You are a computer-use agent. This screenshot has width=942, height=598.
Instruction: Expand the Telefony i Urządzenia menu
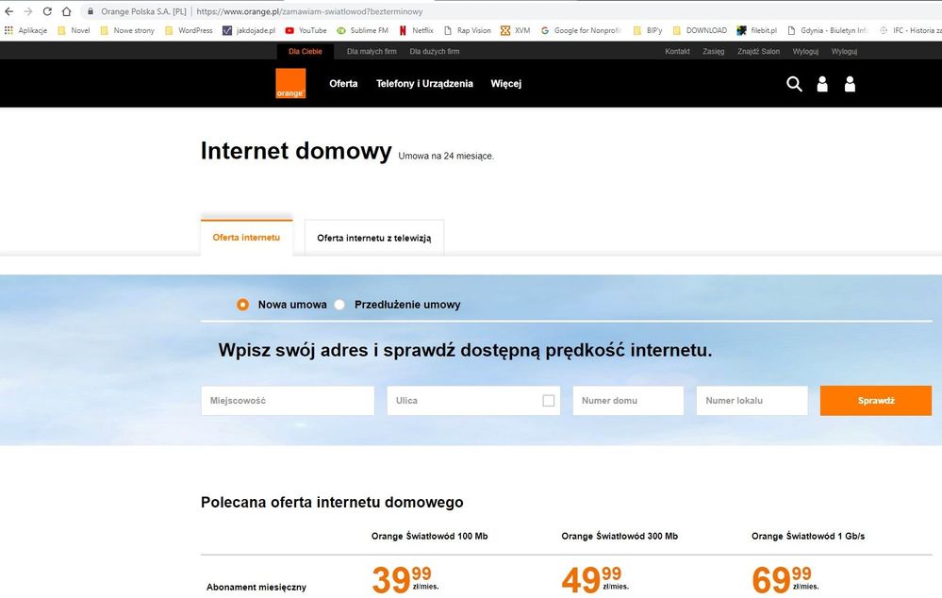point(424,84)
